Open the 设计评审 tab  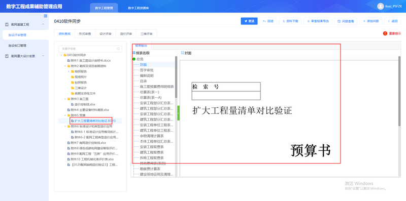coord(106,33)
